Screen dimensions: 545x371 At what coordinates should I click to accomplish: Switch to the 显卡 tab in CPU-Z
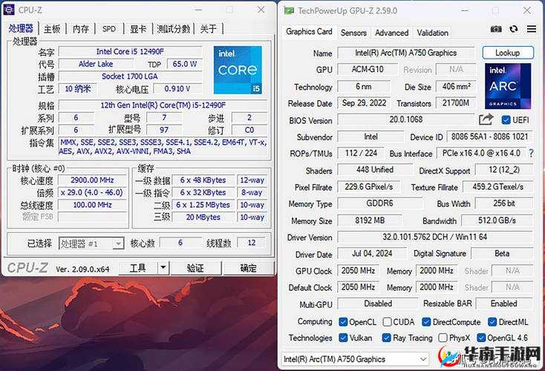coord(138,29)
